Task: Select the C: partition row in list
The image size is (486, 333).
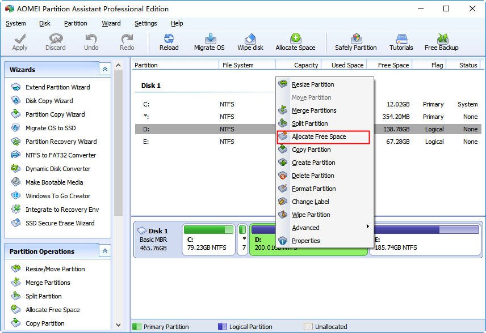Action: tap(308, 104)
